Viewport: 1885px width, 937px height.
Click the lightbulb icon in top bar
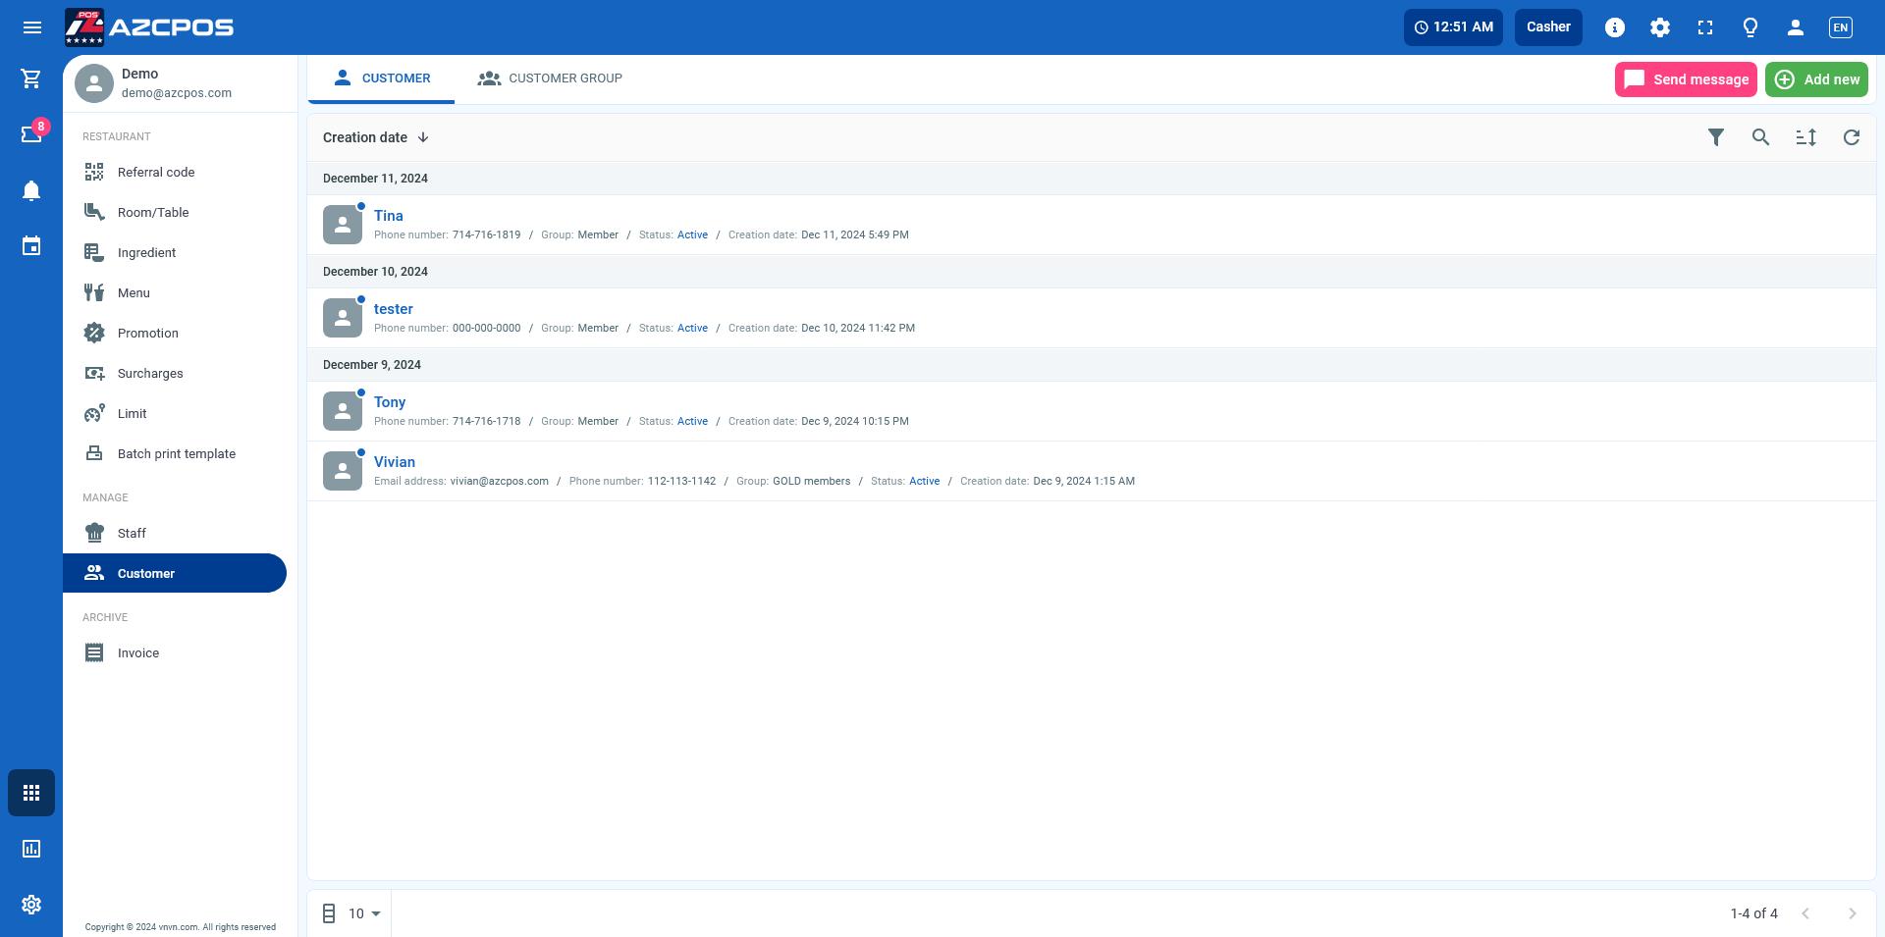1750,27
